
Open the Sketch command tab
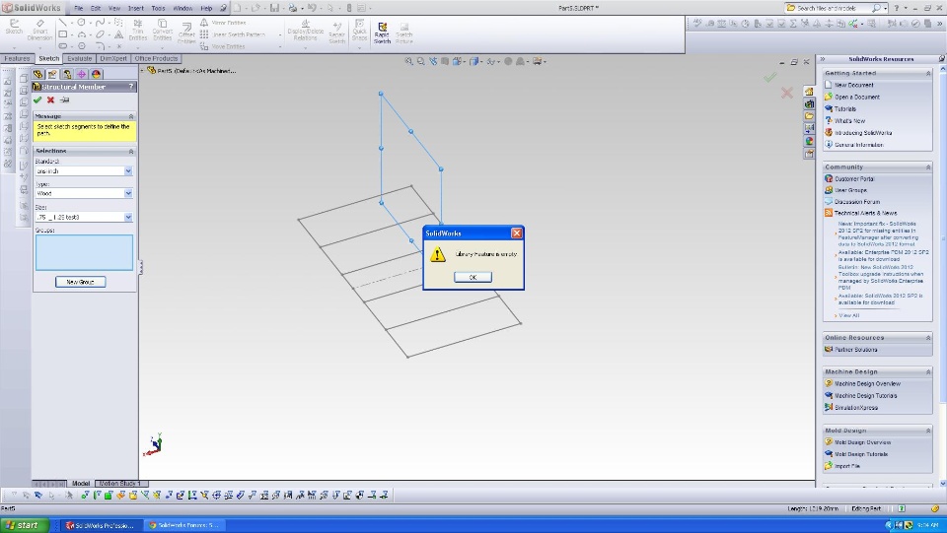pyautogui.click(x=49, y=58)
